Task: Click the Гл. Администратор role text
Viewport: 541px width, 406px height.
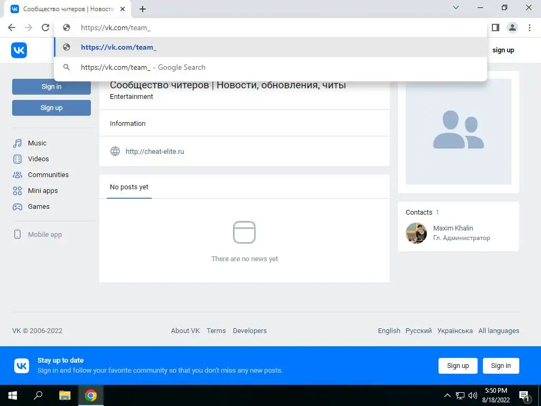Action: pos(461,238)
